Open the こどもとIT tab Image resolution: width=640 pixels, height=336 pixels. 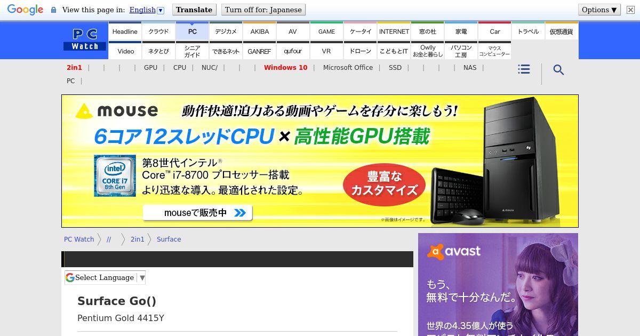pyautogui.click(x=394, y=51)
